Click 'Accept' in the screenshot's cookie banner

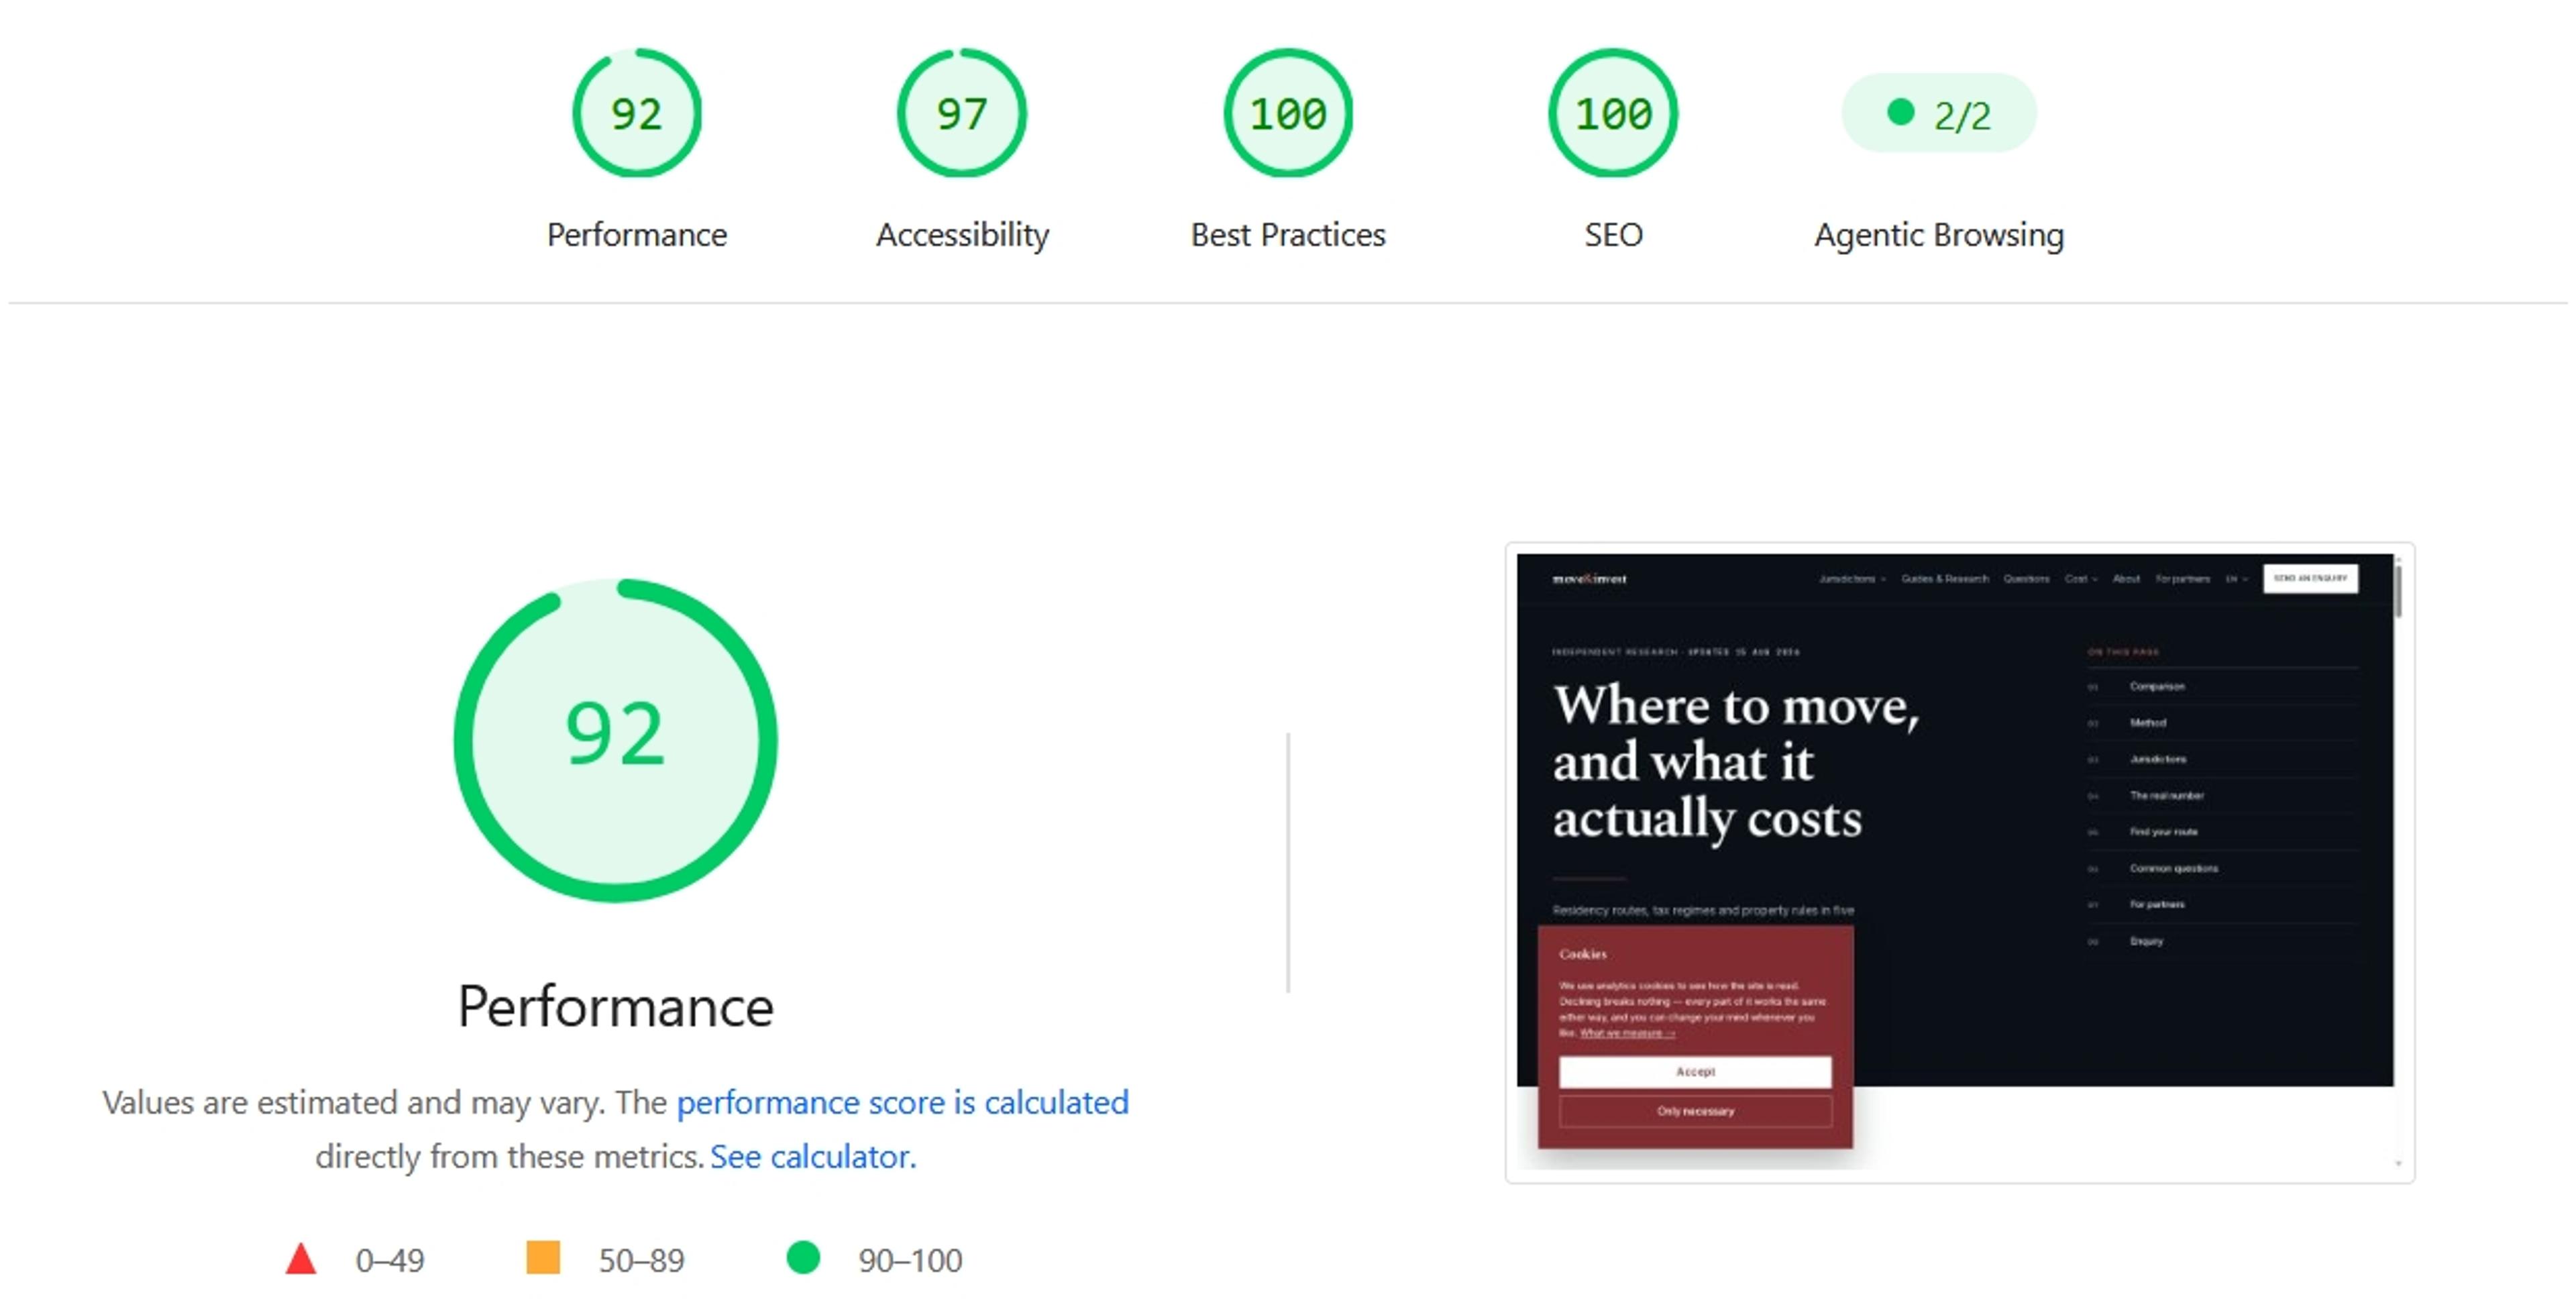pos(1695,1071)
